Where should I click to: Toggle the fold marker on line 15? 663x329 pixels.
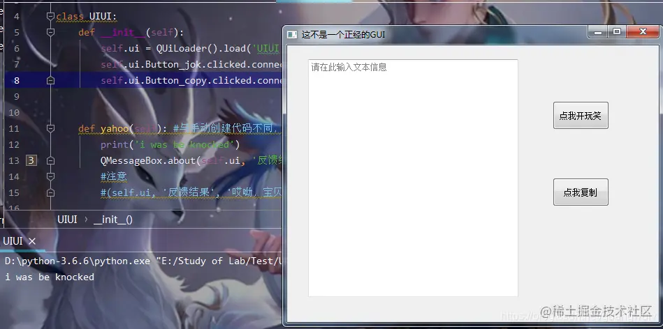tap(50, 192)
